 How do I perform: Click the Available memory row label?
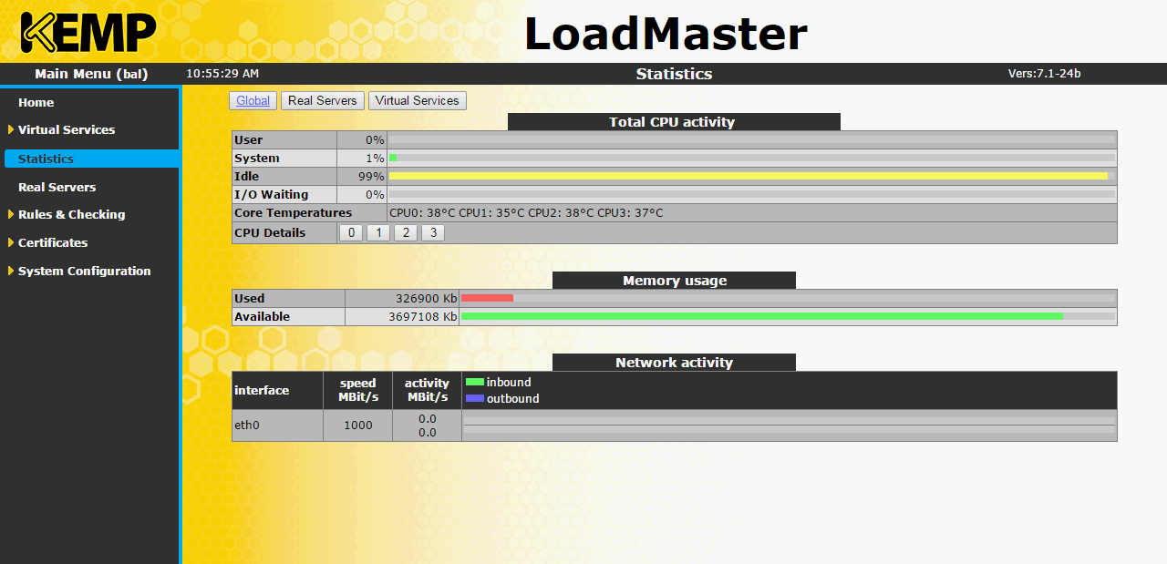(263, 316)
